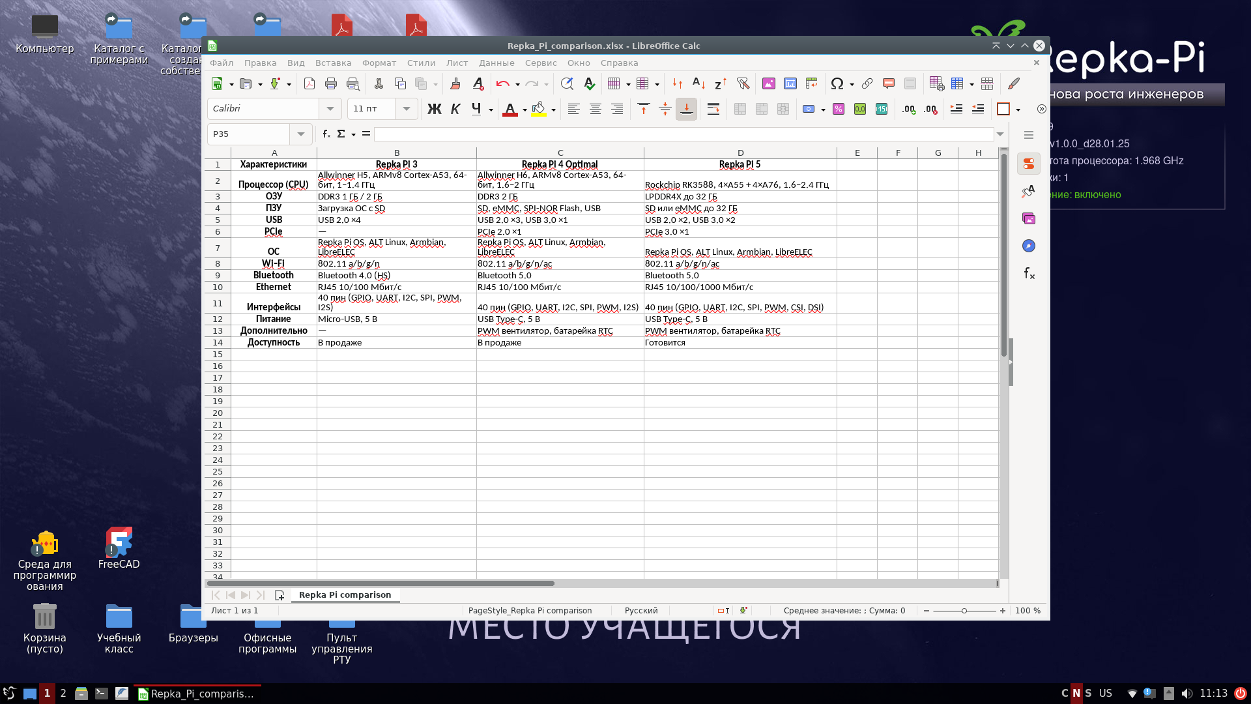Open the Functions deck in the sidebar
Viewport: 1251px width, 704px height.
(1029, 274)
